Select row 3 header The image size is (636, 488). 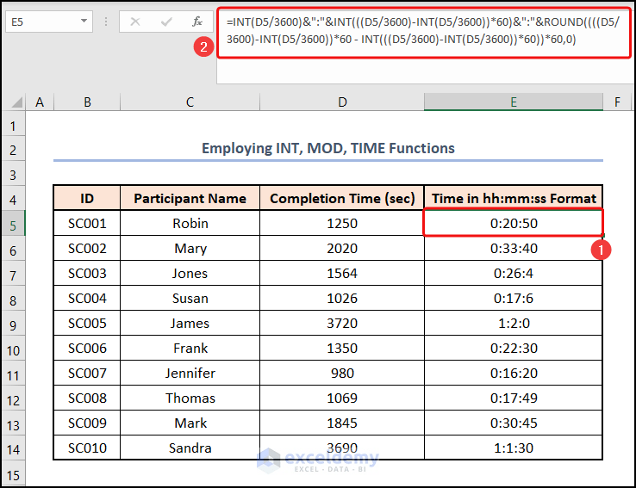[13, 175]
